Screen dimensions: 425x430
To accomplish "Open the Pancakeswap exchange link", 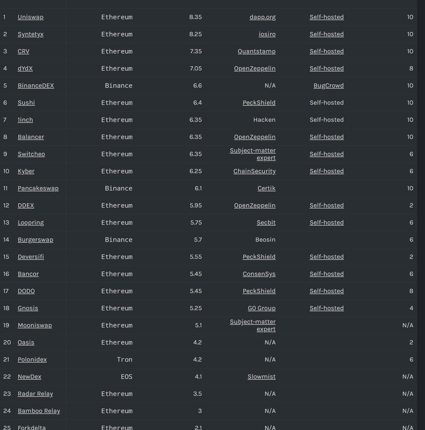I will click(38, 188).
